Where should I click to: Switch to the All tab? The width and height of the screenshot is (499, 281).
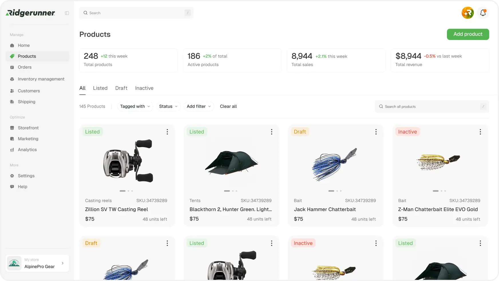pyautogui.click(x=82, y=88)
